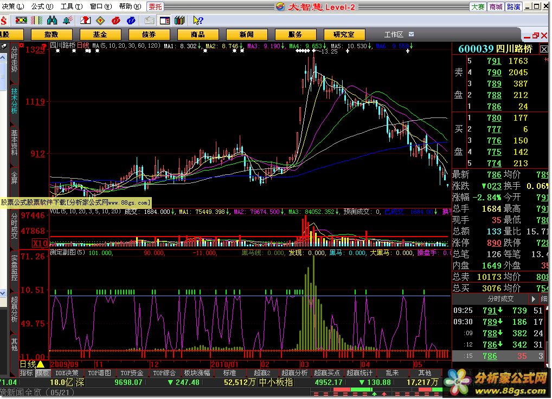Switch to 基本资料 side tab
The width and height of the screenshot is (552, 399).
(14, 143)
